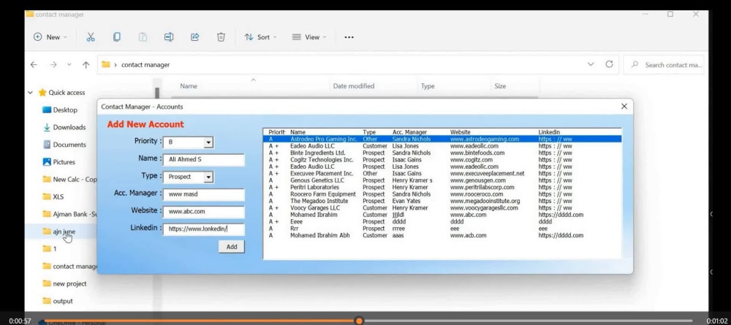This screenshot has width=731, height=325.
Task: Click the Website list column header
Action: [x=460, y=132]
